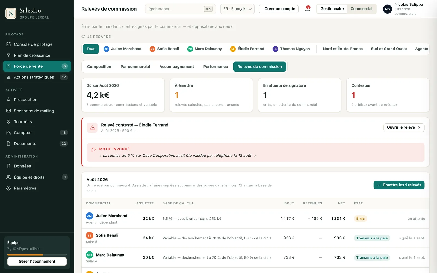Click Émettre les 1 relevés button

(x=399, y=185)
